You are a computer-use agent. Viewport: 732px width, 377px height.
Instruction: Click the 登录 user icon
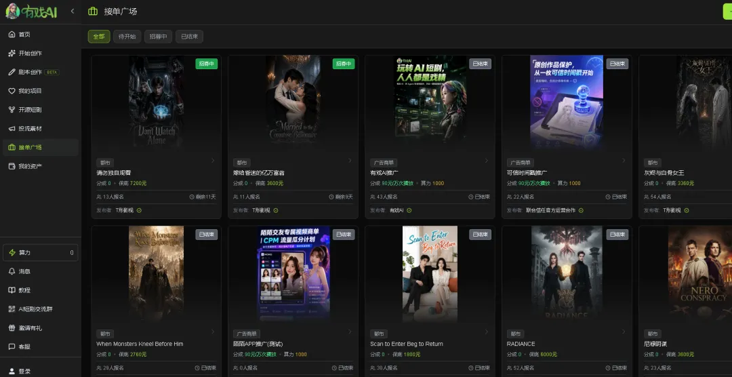click(12, 372)
